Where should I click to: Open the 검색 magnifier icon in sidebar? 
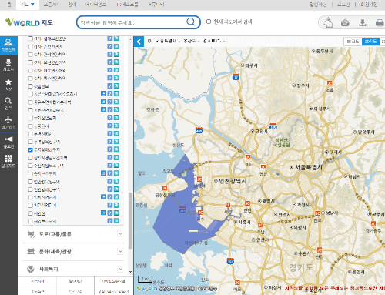(8, 103)
